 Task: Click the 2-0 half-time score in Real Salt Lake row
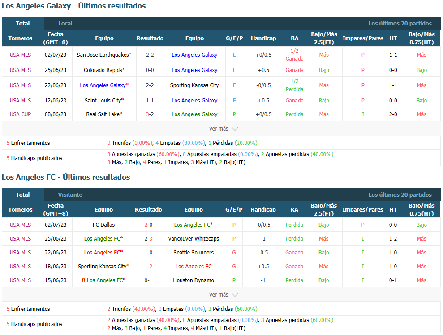tap(393, 114)
